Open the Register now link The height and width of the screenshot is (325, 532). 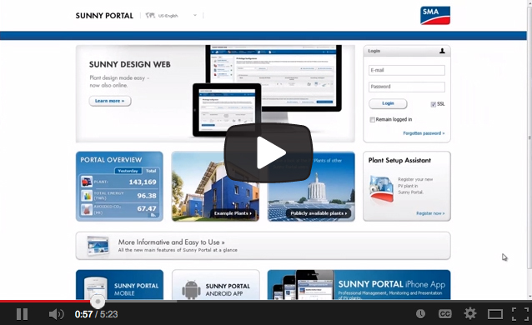pyautogui.click(x=430, y=213)
